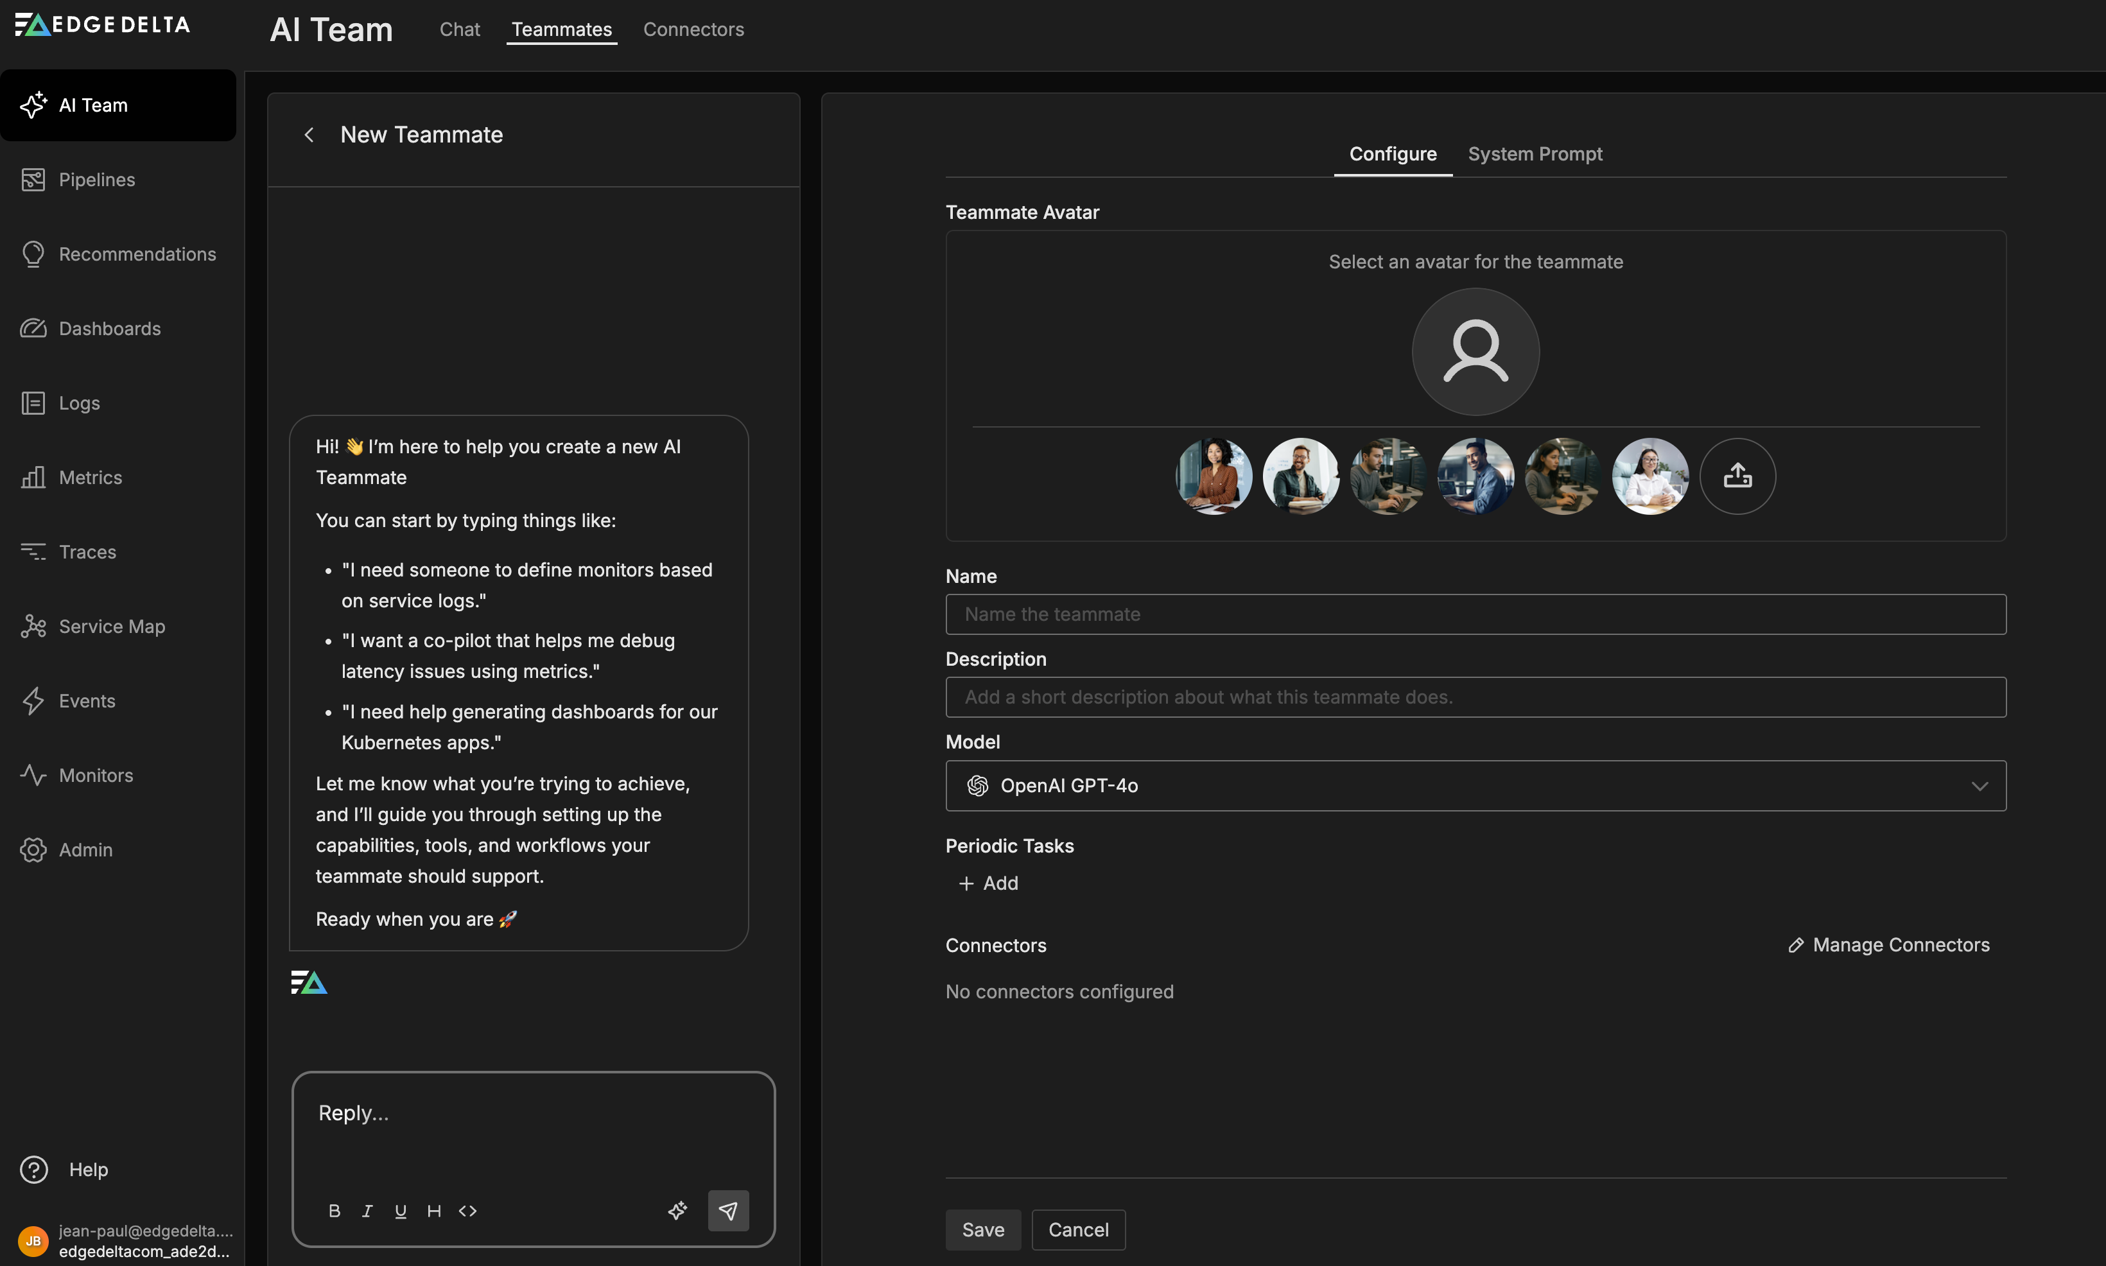Image resolution: width=2106 pixels, height=1266 pixels.
Task: Toggle italic formatting in reply editor
Action: point(367,1211)
